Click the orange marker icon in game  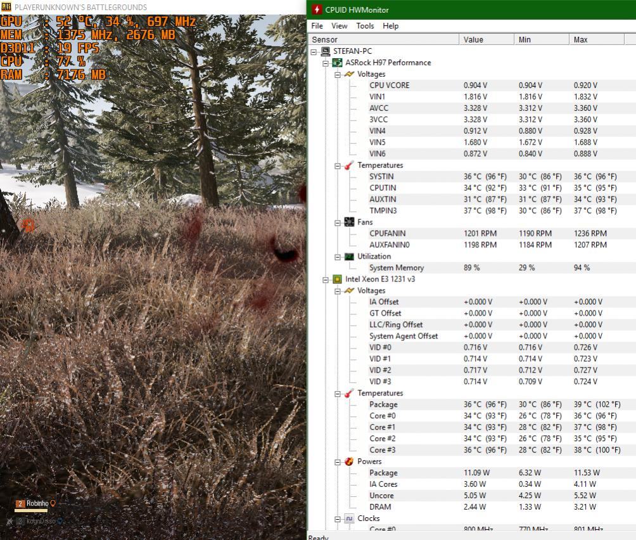click(28, 225)
